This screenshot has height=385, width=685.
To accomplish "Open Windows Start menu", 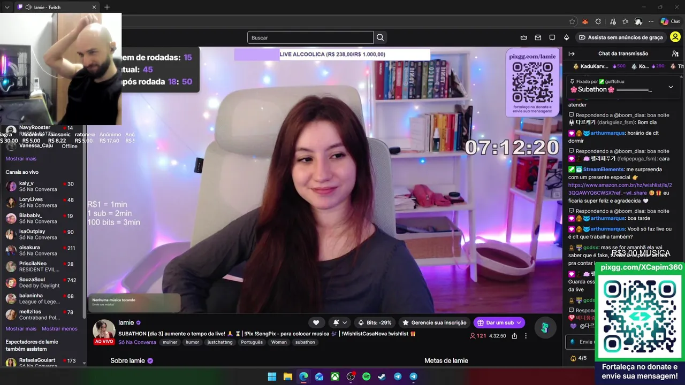I will [x=272, y=376].
